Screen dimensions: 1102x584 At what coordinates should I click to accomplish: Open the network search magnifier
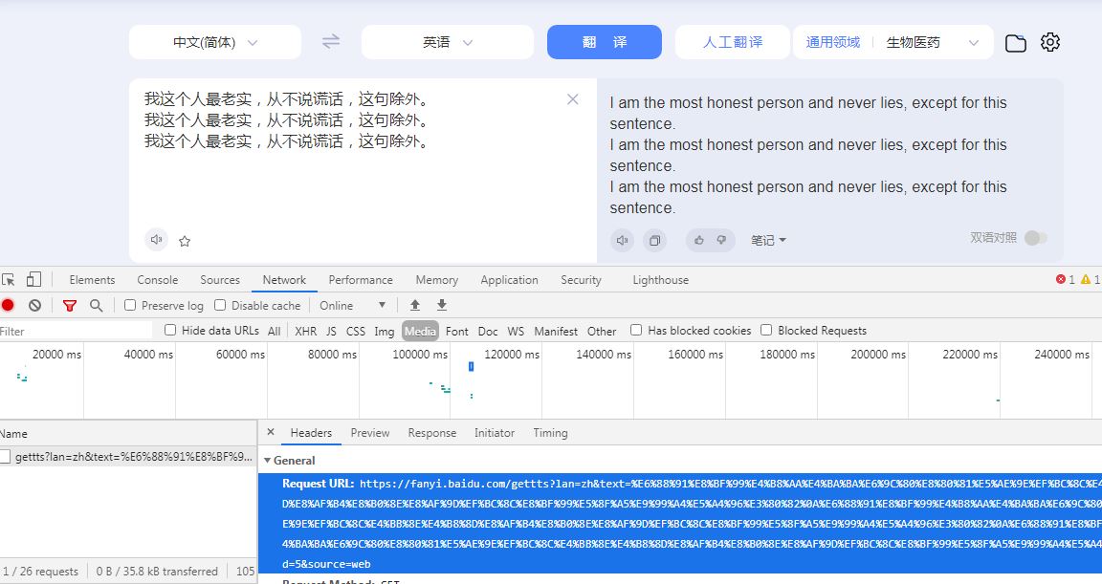point(96,306)
